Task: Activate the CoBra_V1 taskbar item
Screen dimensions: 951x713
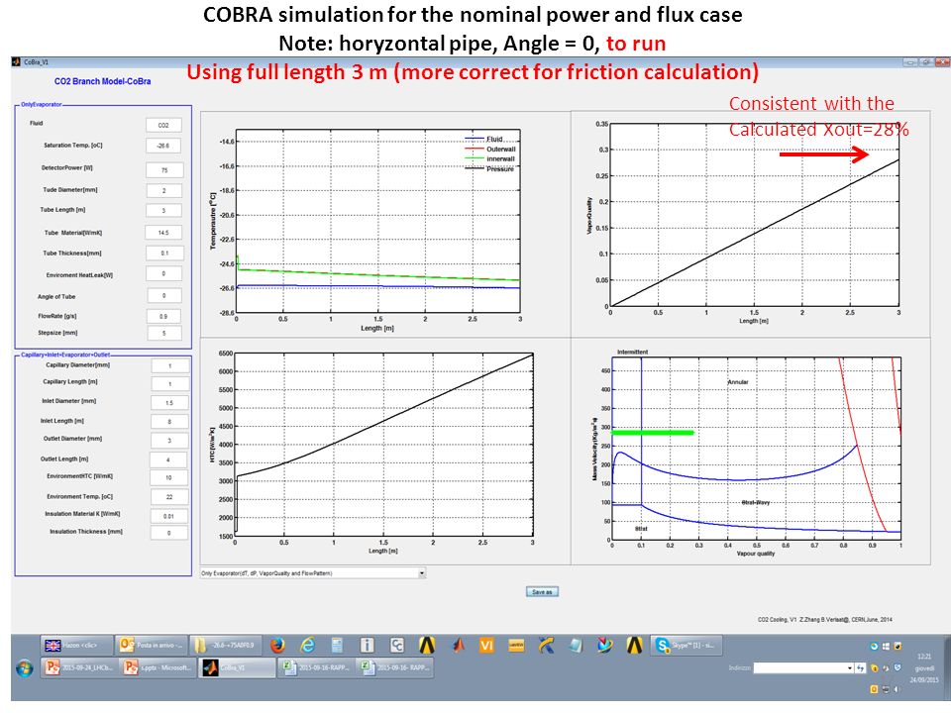Action: (238, 668)
